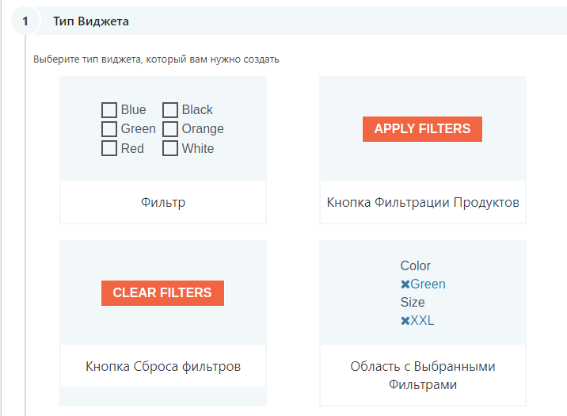Check the Black checkbox
The image size is (567, 416).
[x=170, y=110]
